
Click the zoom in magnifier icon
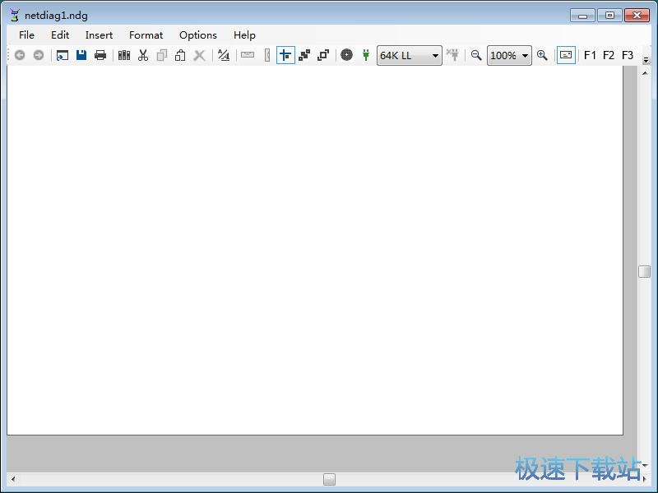point(542,55)
